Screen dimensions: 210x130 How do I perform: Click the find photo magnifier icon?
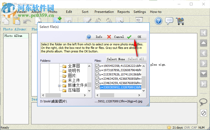point(68,20)
